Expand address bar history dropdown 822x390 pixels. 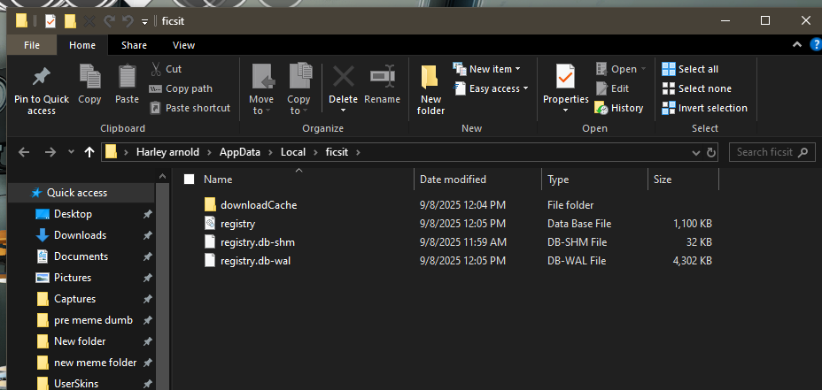pos(696,153)
